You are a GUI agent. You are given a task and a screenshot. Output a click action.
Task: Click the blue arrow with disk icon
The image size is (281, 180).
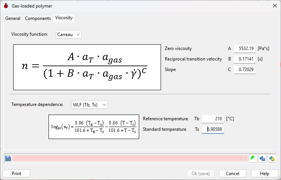(262, 158)
